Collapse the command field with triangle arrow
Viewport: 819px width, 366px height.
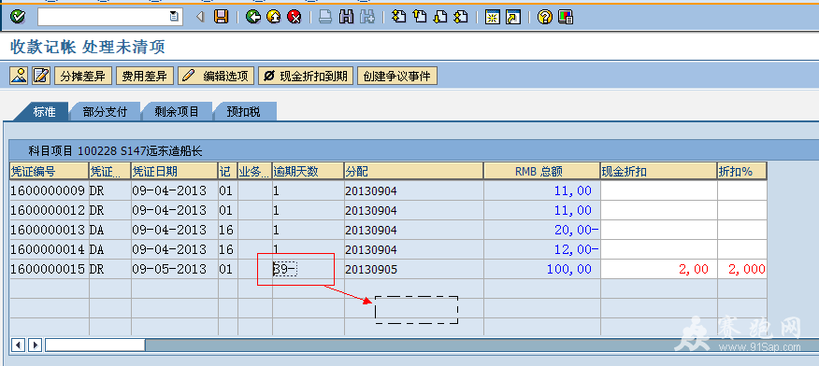coord(200,17)
